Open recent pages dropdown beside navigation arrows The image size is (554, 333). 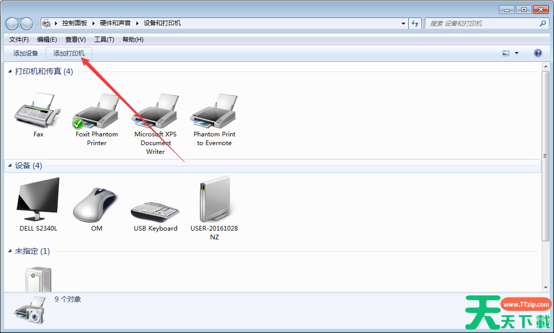(37, 24)
